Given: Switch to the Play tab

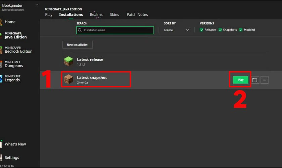Looking at the screenshot, I should click(49, 14).
